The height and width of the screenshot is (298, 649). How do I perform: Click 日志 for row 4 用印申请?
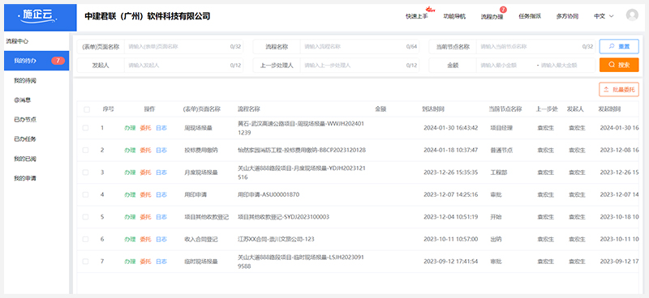[161, 194]
